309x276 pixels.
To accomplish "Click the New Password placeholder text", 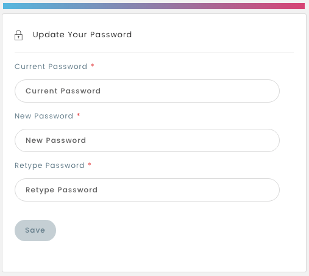I will 56,140.
